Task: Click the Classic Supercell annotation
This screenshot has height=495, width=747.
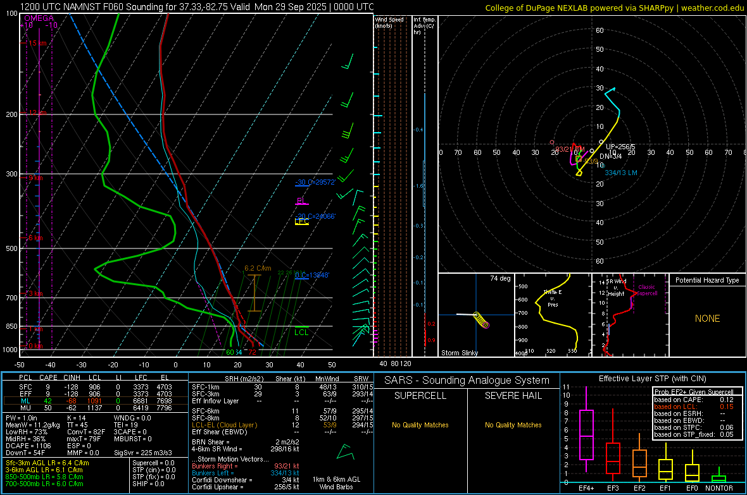Action: coord(646,290)
